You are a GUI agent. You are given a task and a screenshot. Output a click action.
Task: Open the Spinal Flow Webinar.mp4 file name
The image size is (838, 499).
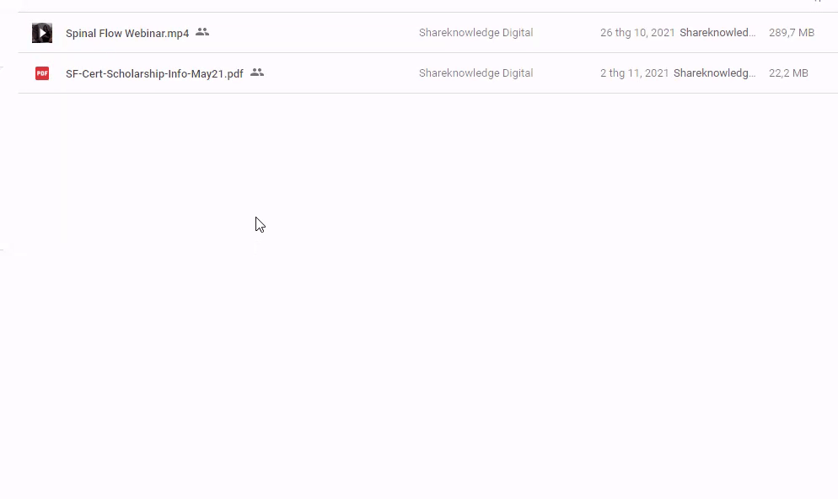tap(127, 34)
